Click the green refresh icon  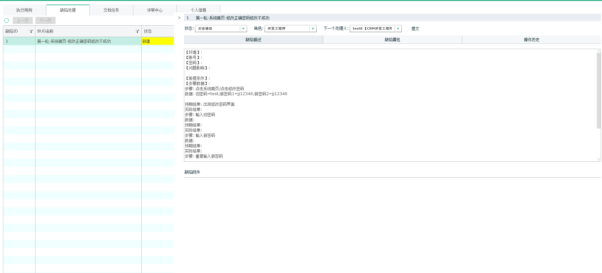point(7,20)
